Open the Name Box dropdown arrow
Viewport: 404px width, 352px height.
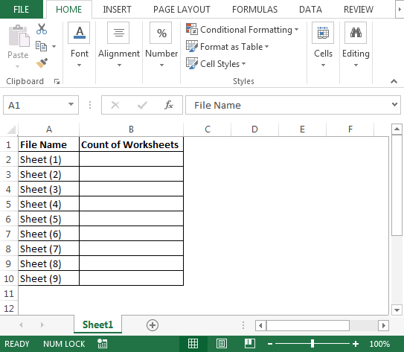coord(71,105)
